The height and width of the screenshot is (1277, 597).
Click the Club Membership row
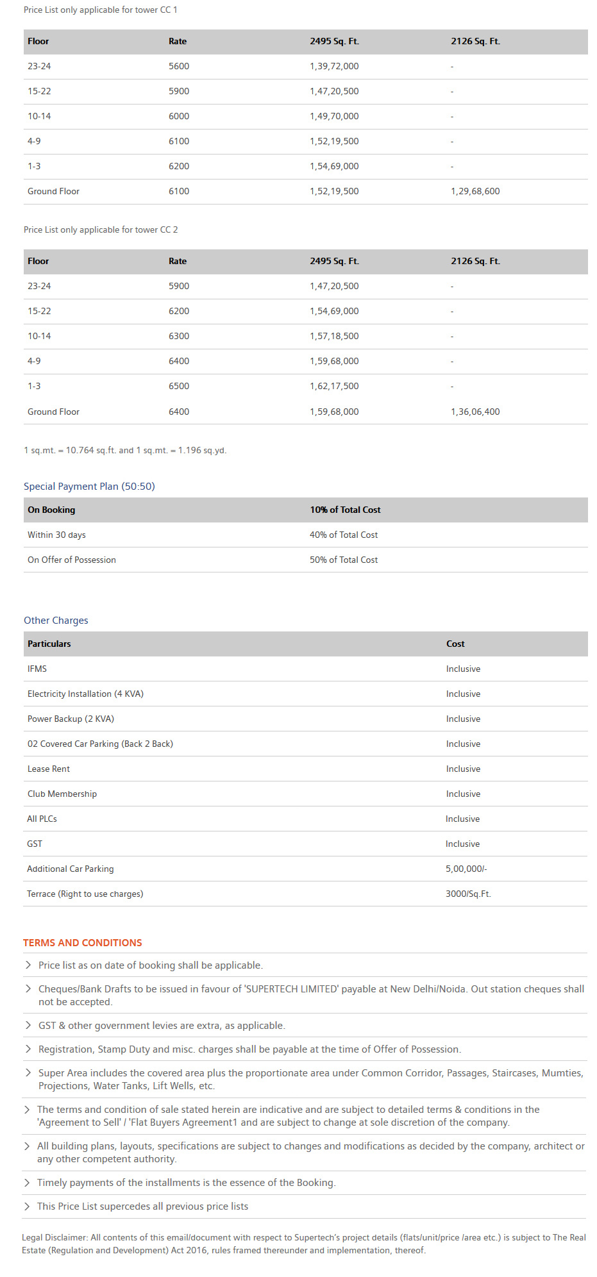(305, 794)
